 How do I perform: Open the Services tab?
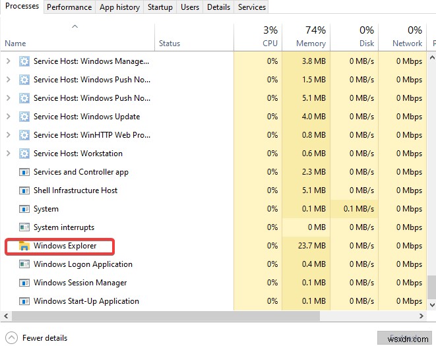pyautogui.click(x=252, y=7)
